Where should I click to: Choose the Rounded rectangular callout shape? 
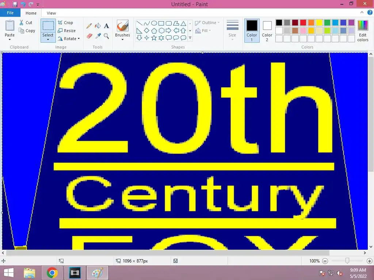pyautogui.click(x=169, y=38)
